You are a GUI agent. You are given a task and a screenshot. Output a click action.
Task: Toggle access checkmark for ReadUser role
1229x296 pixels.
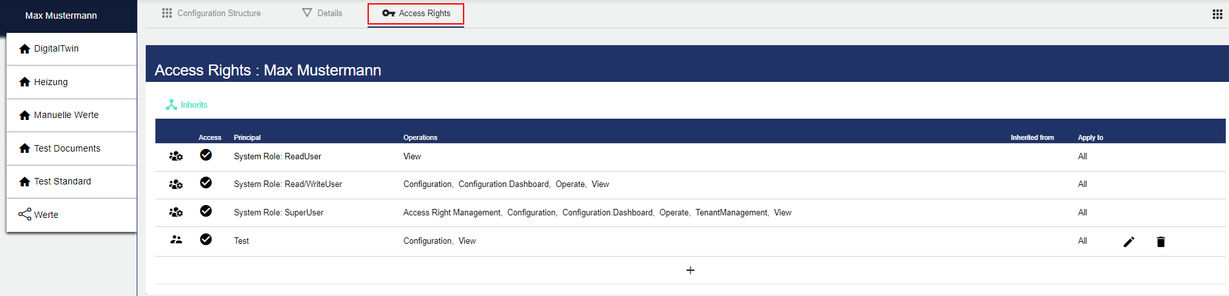pos(206,155)
